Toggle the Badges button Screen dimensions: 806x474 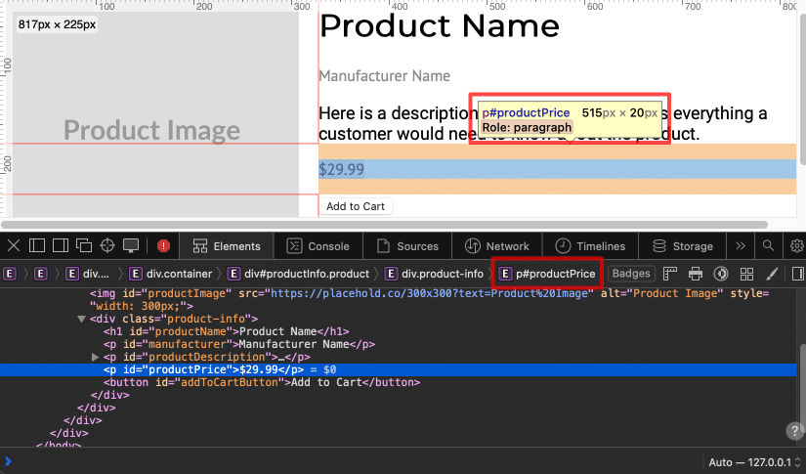(x=631, y=274)
